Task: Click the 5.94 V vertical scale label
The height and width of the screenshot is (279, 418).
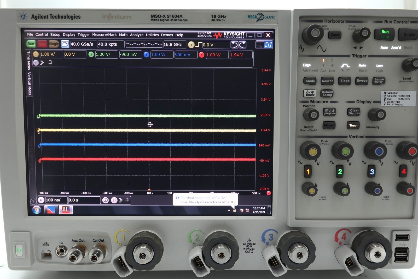Action: (x=266, y=70)
